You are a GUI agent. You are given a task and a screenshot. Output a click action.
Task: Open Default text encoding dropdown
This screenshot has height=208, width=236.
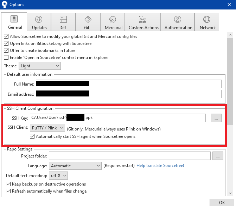coord(58,176)
